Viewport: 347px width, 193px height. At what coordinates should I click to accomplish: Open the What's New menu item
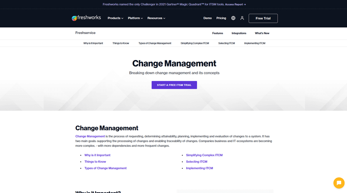(x=262, y=33)
